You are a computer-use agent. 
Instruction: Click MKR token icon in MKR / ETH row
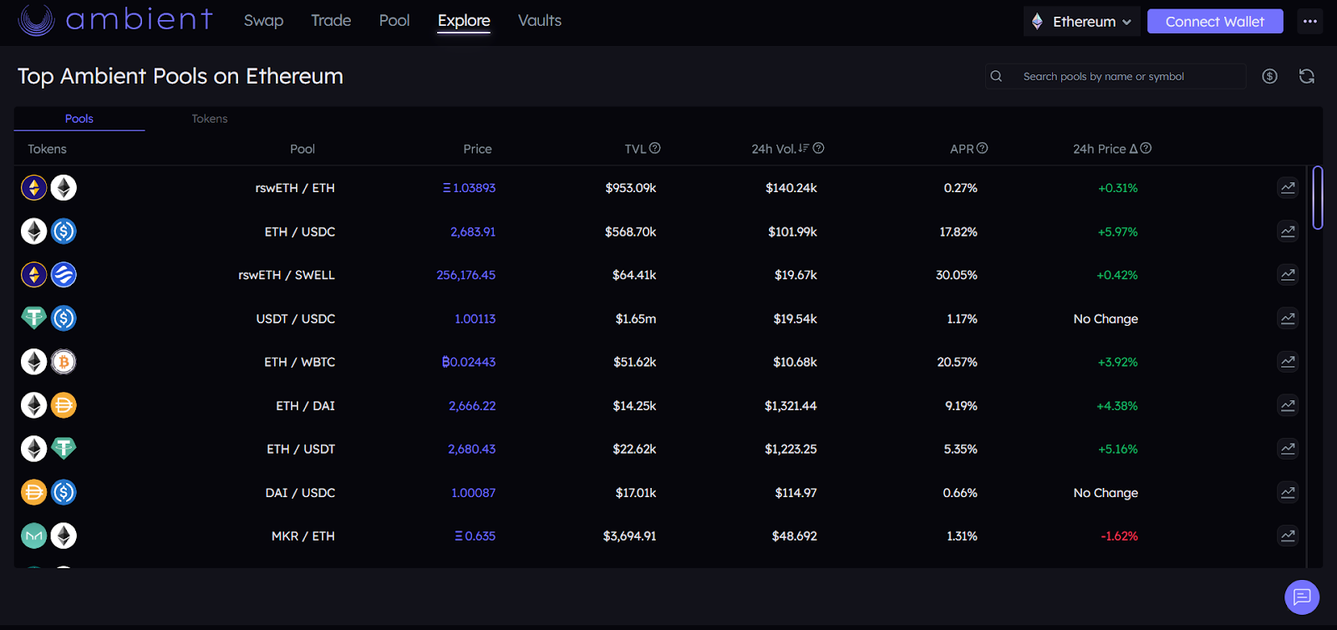click(x=33, y=536)
